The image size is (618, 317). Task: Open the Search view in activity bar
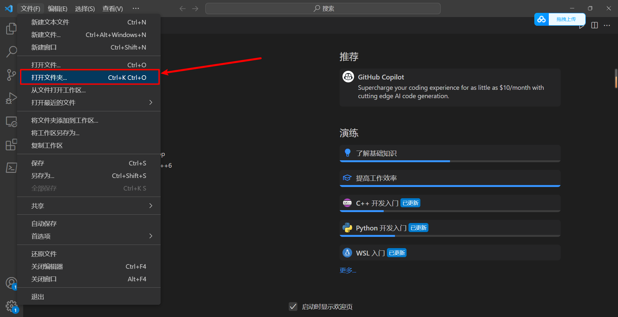click(x=11, y=51)
